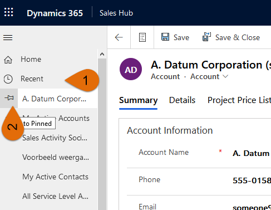Open Sales Activity Social recent item
Viewport: 271px width, 210px height.
pyautogui.click(x=55, y=138)
